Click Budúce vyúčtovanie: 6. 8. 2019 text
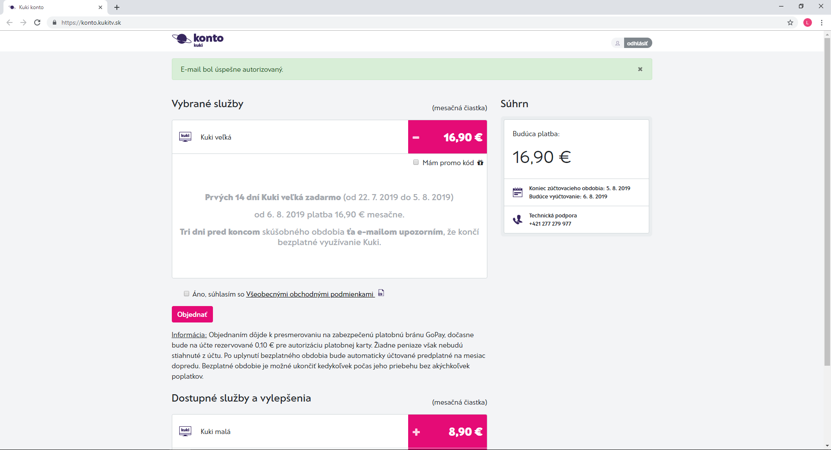 568,197
